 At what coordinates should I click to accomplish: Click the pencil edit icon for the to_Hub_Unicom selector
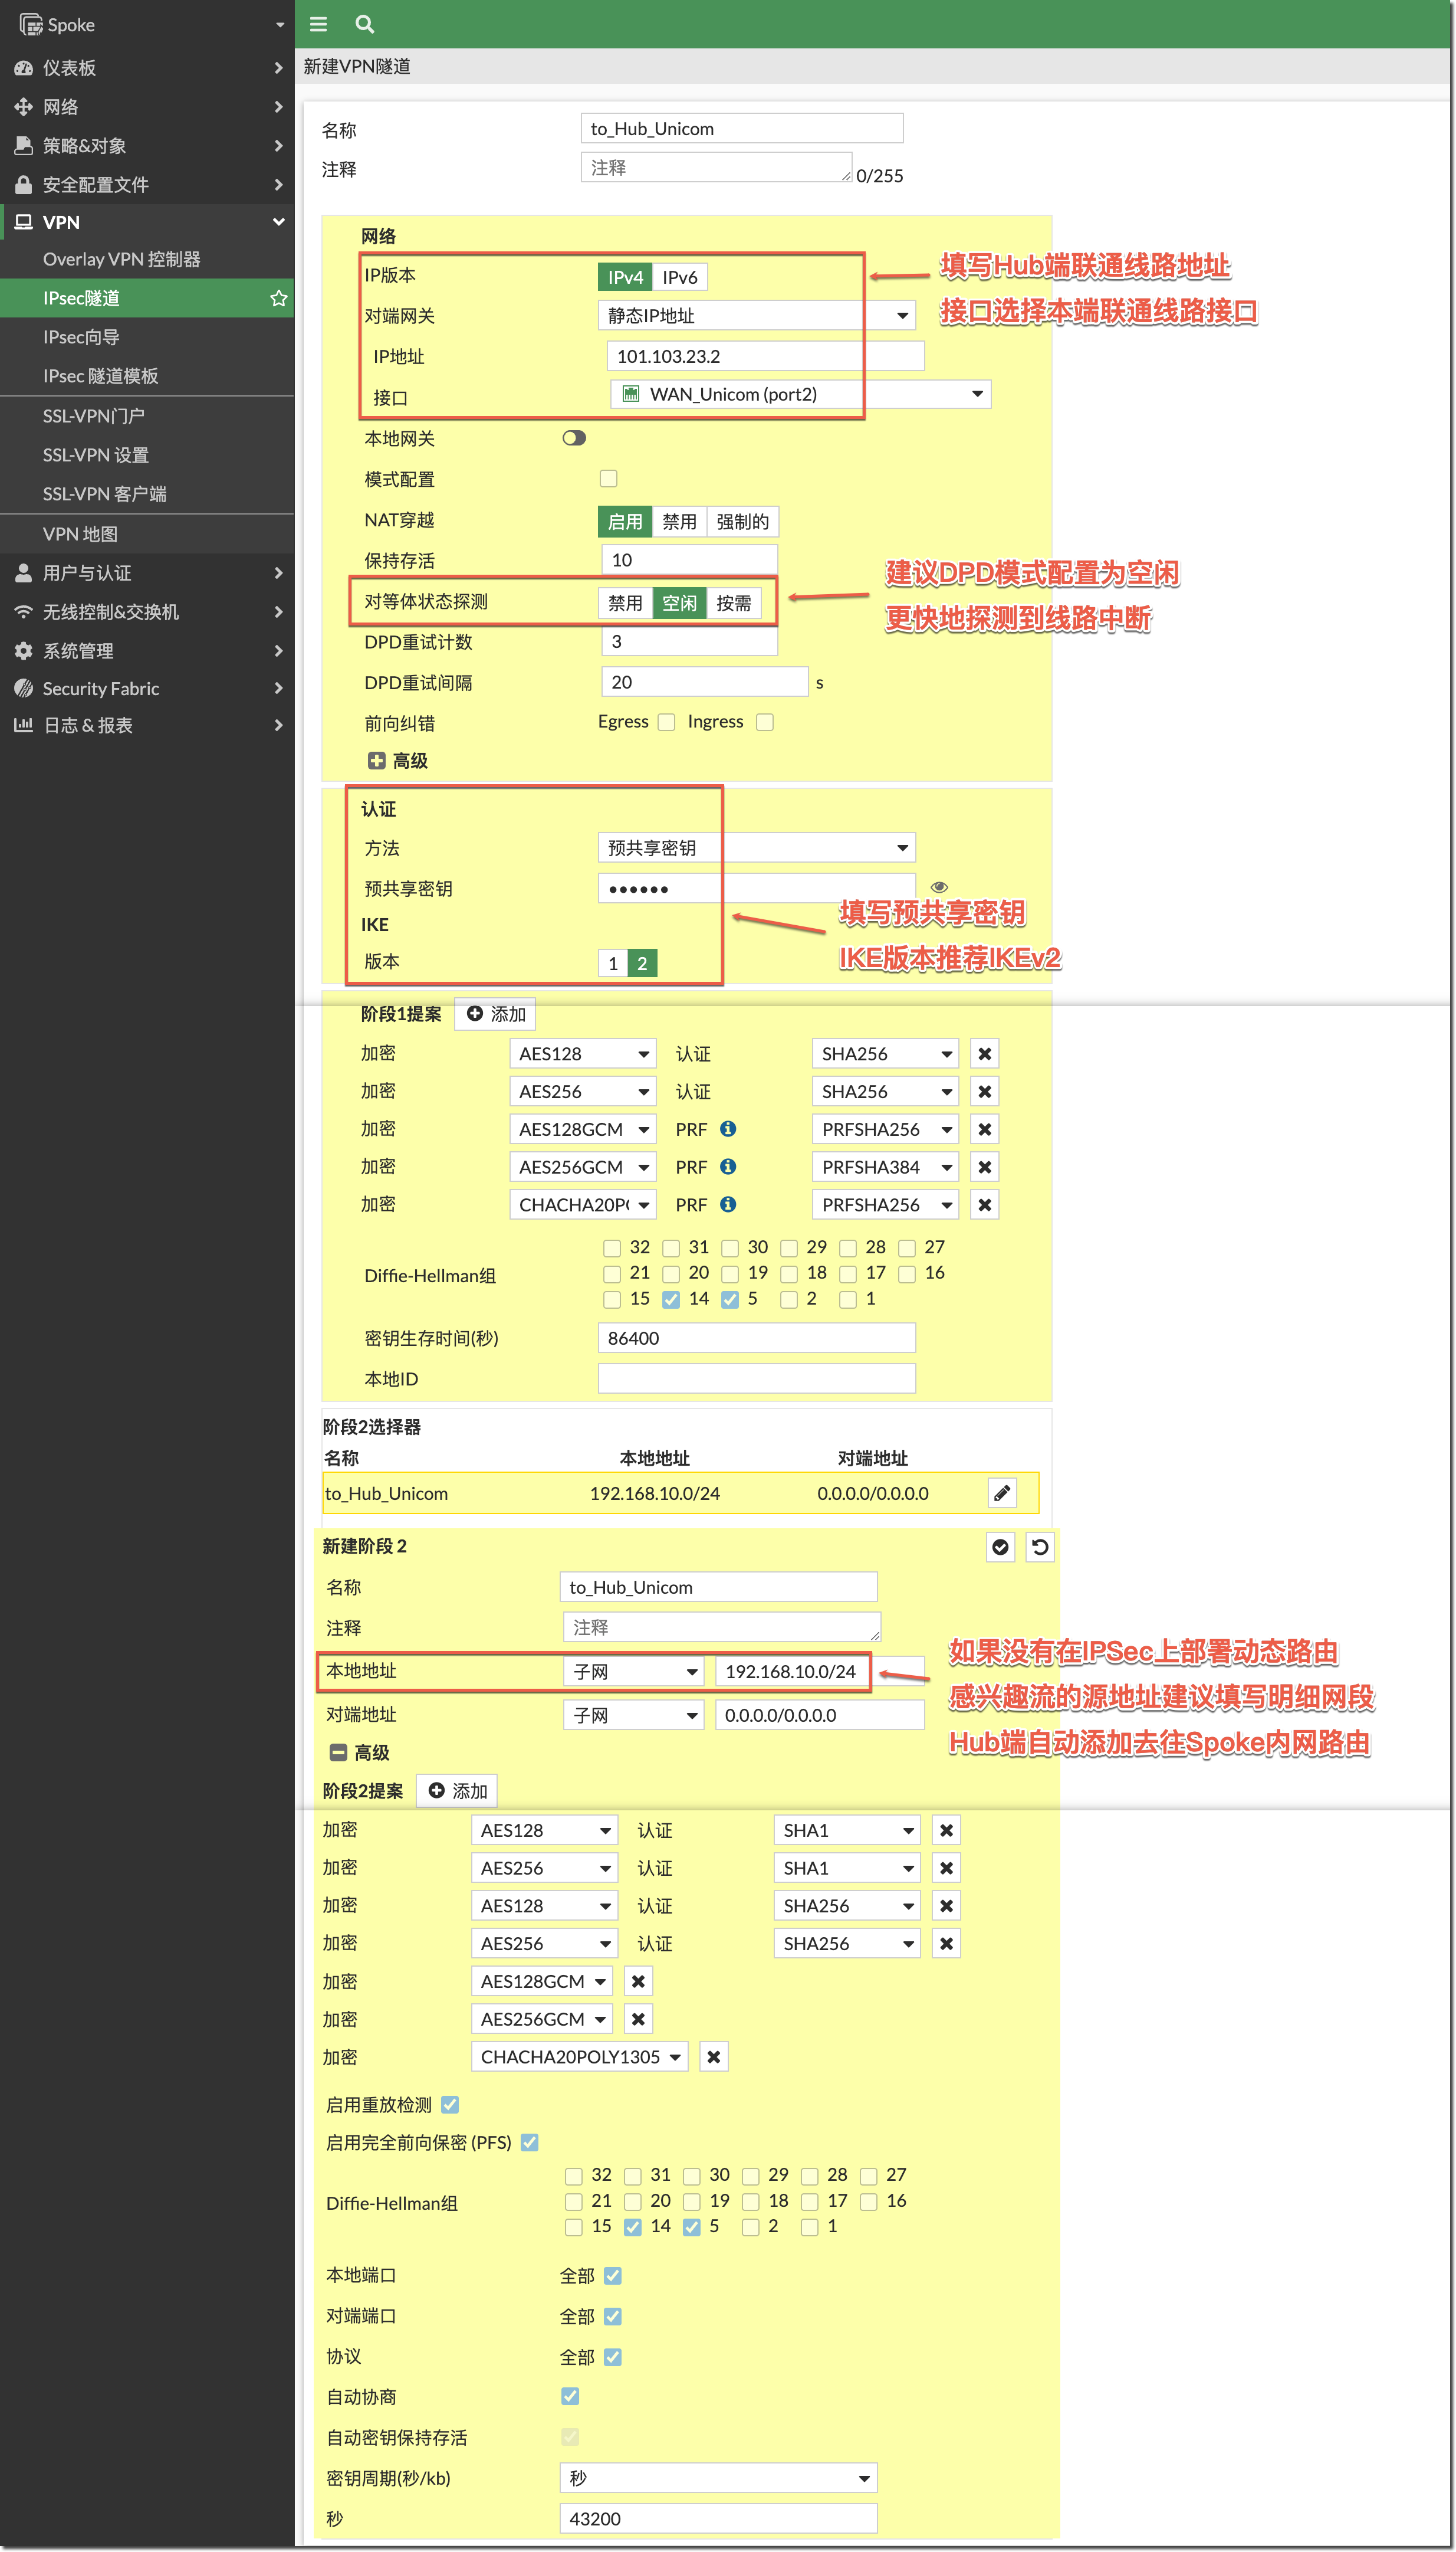(x=1002, y=1493)
